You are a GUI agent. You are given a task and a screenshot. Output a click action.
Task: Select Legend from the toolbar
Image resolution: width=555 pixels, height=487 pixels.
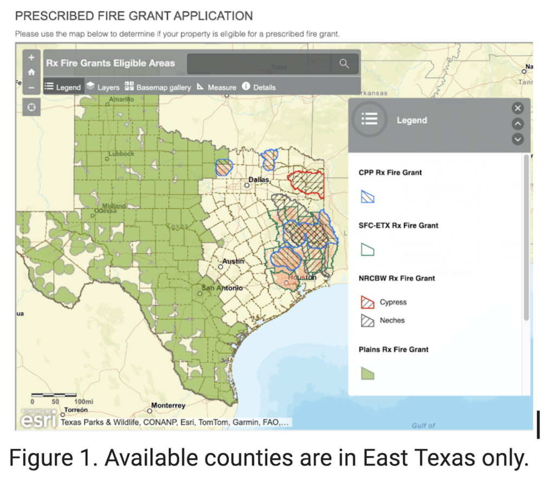(x=63, y=87)
